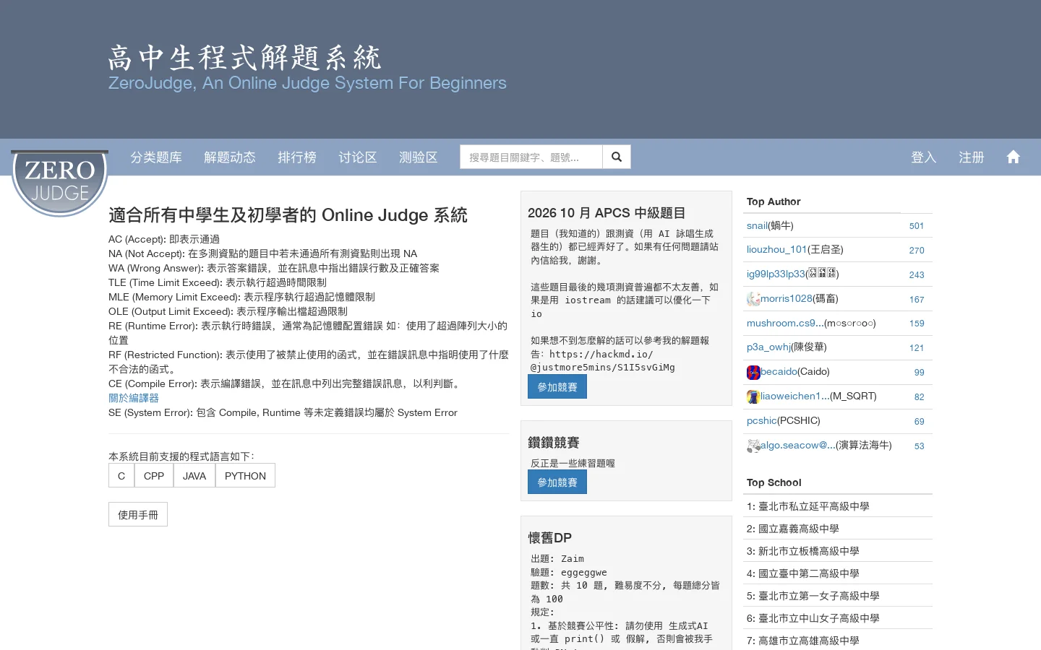Click school 新北市立板橋高級中學
The height and width of the screenshot is (650, 1041).
point(809,551)
